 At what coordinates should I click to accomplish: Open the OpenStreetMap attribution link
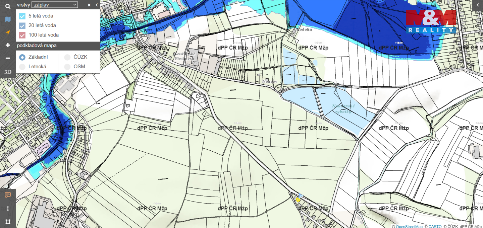pyautogui.click(x=409, y=226)
